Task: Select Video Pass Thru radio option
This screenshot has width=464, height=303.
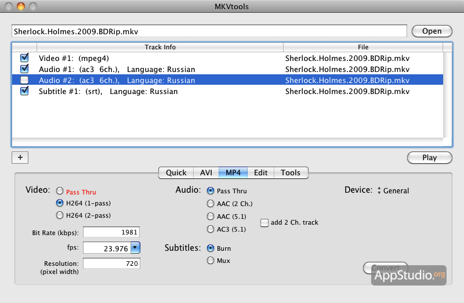Action: click(60, 191)
